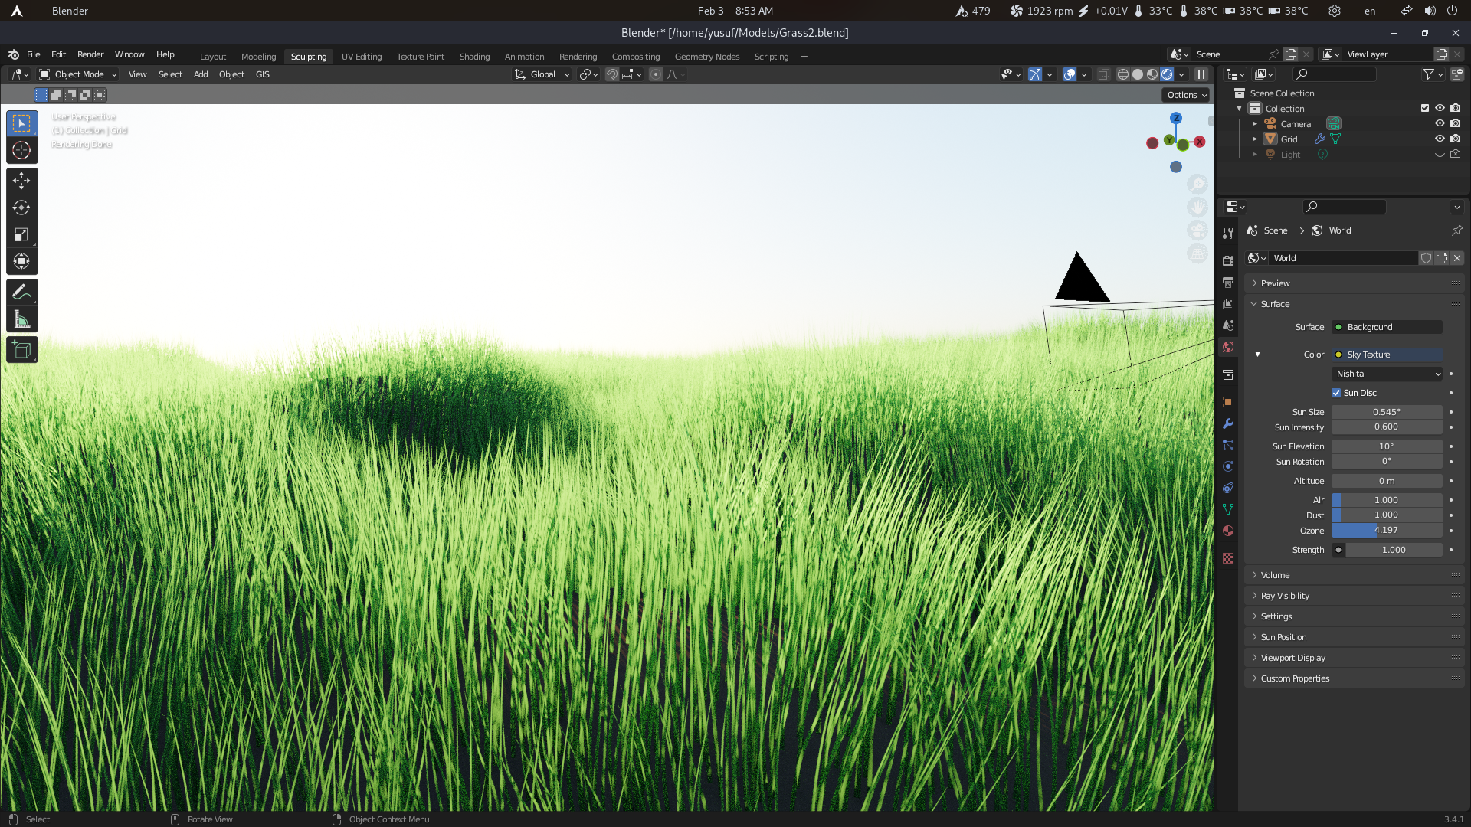1471x827 pixels.
Task: Uncheck the Collection exclude checkbox
Action: pos(1425,108)
